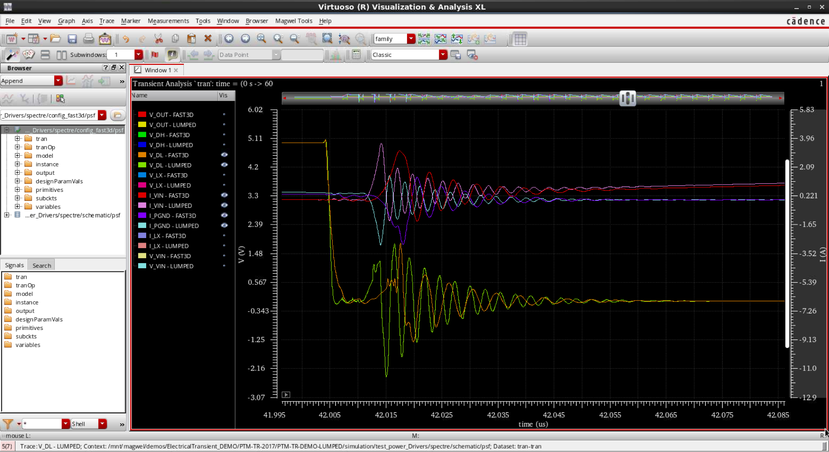Click the play arrow at graph corner
Screen dimensions: 829x452
coord(286,395)
